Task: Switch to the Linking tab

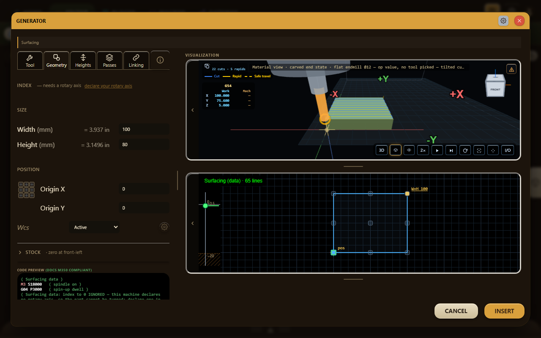Action: (x=136, y=60)
